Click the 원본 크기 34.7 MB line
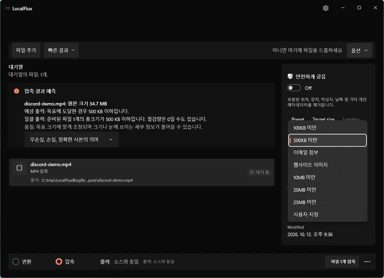 click(66, 104)
